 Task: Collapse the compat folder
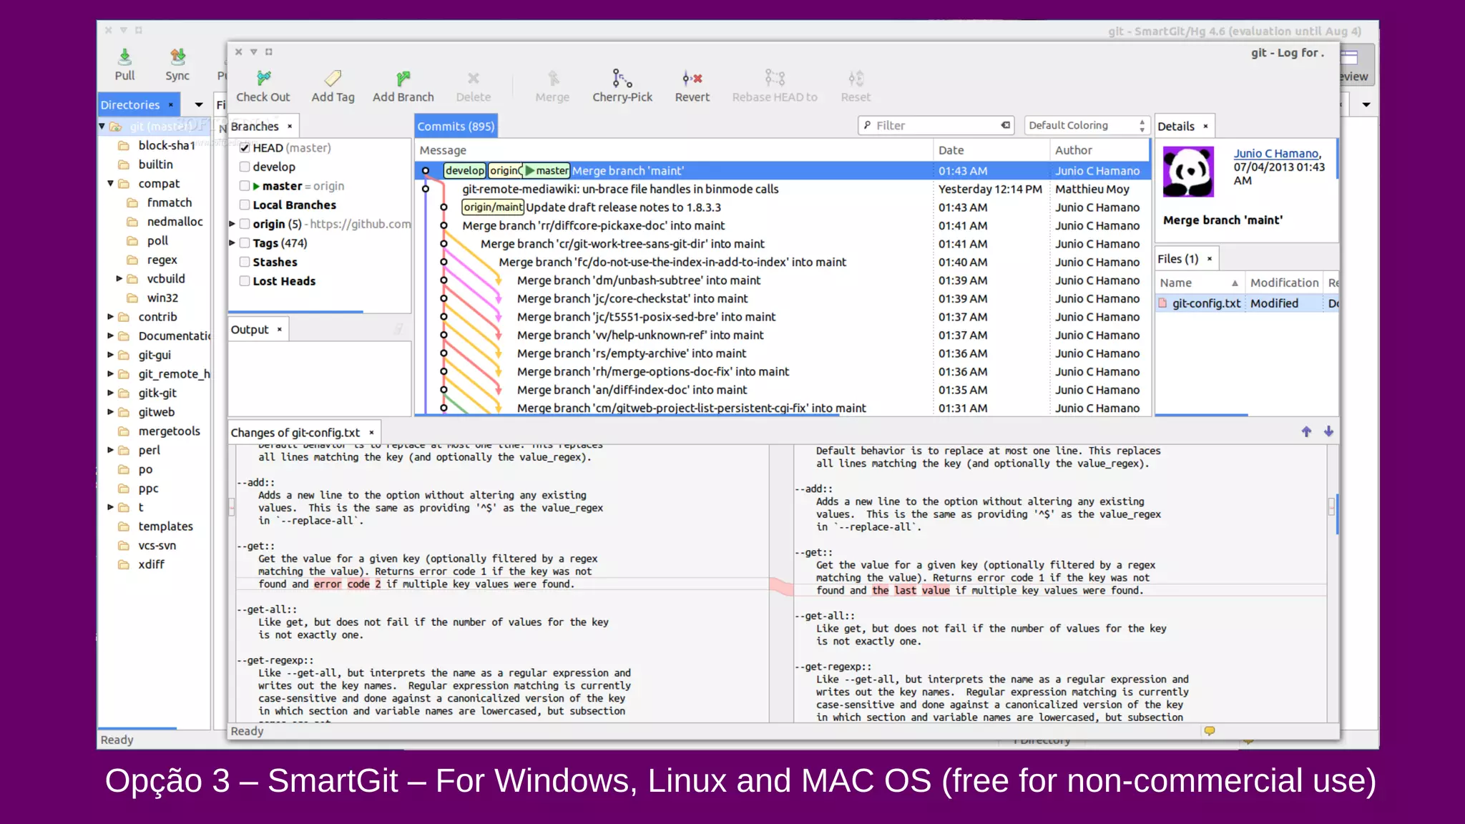(111, 184)
